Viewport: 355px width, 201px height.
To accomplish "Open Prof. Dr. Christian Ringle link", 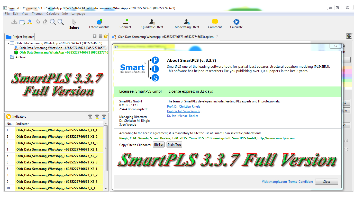I will coord(184,107).
